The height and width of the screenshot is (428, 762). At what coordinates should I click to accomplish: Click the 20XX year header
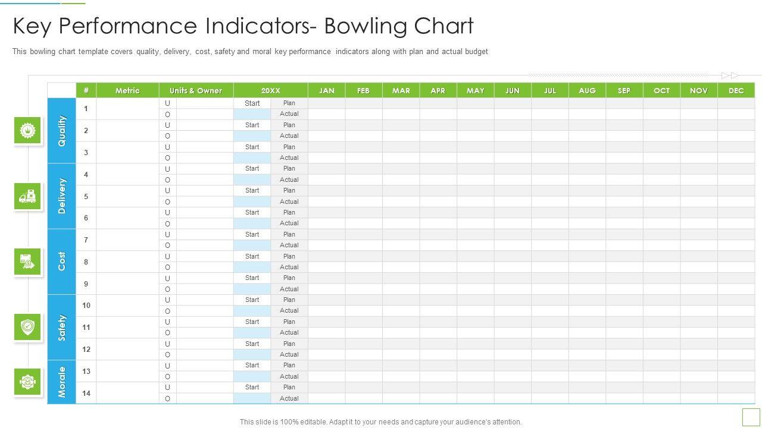(270, 90)
